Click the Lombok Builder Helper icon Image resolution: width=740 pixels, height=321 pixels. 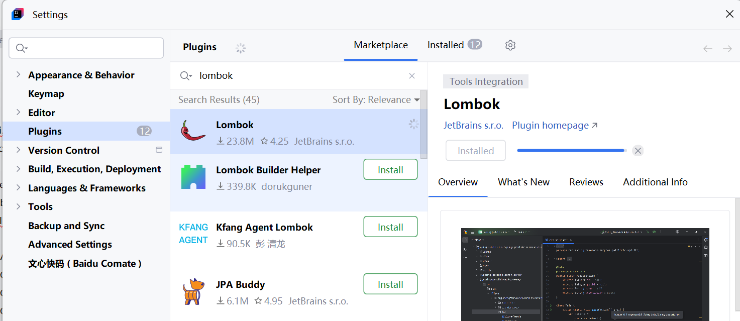point(193,177)
